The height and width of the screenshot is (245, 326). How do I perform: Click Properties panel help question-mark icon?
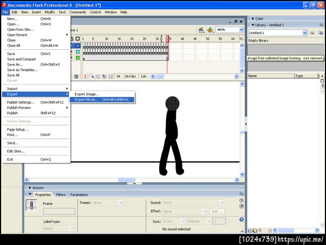click(x=241, y=201)
